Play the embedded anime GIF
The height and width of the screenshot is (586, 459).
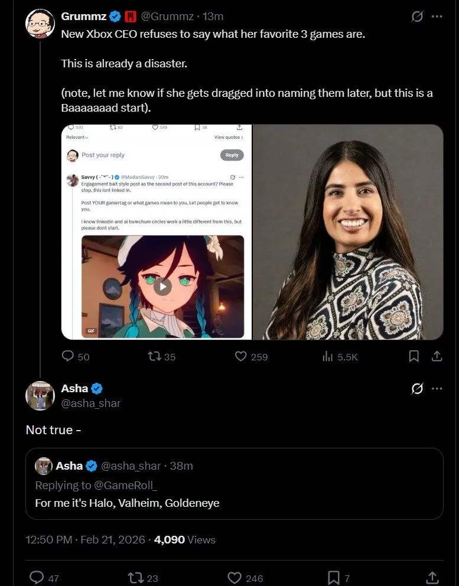pos(163,287)
